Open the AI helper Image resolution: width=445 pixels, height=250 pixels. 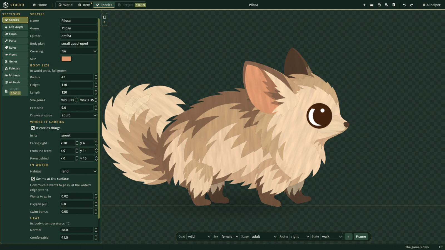point(432,5)
